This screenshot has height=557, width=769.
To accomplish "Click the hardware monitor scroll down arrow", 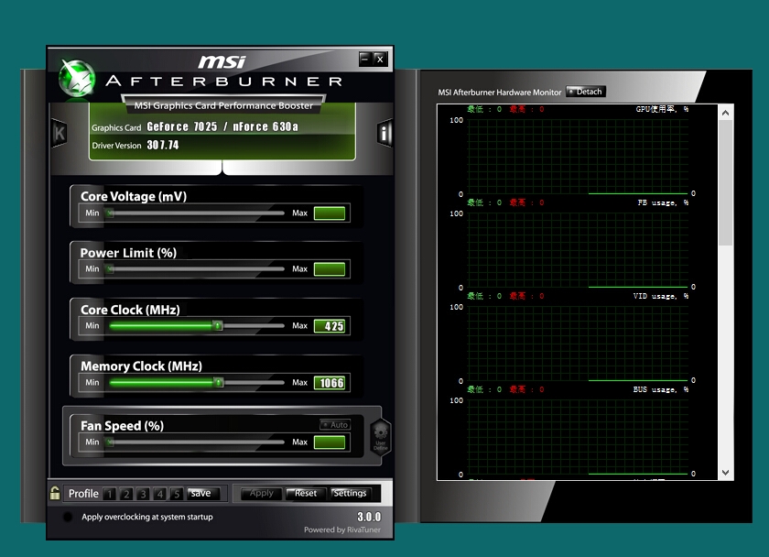I will tap(726, 473).
